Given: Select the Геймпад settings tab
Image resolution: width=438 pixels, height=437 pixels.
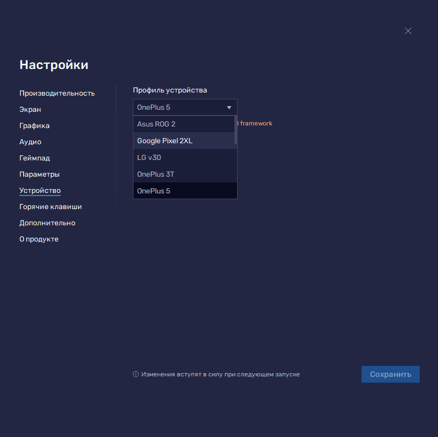Looking at the screenshot, I should click(x=35, y=158).
